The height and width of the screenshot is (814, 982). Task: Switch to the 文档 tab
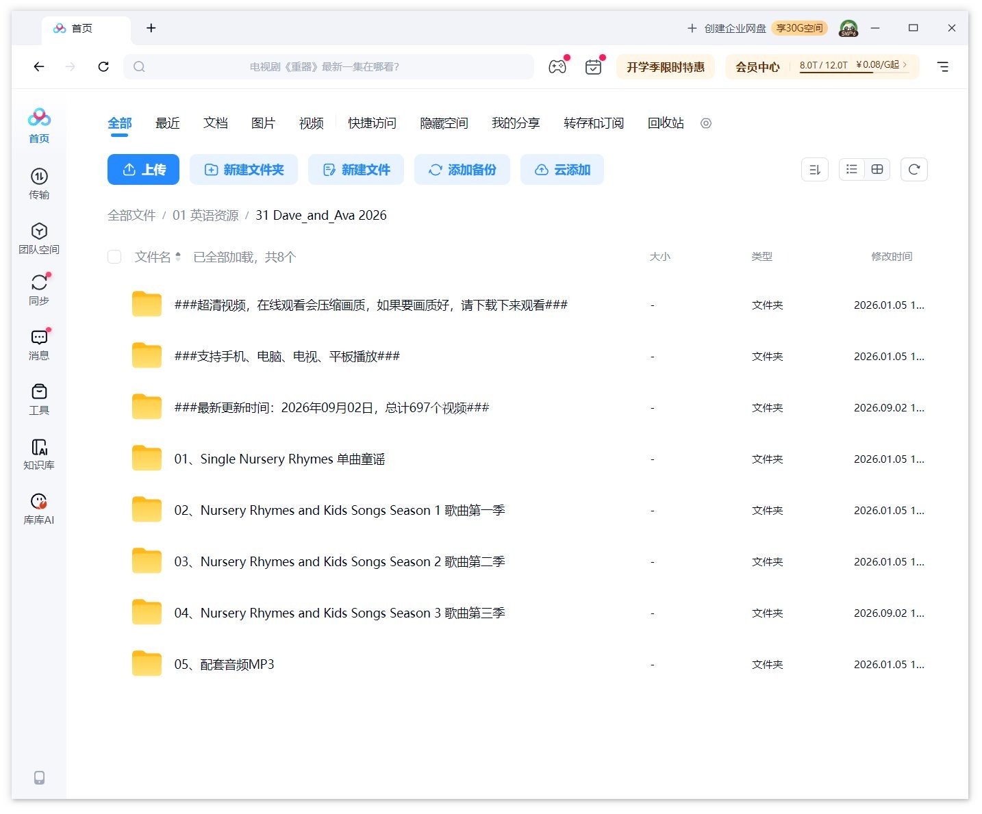[x=215, y=123]
